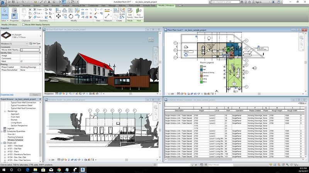The width and height of the screenshot is (309, 173).
Task: Click the Open folder icon in quick access toolbar
Action: [x=9, y=2]
